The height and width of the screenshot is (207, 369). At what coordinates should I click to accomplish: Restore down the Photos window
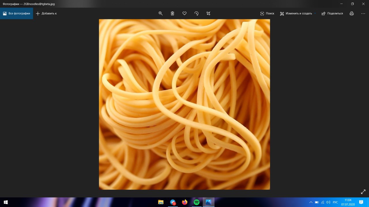352,4
